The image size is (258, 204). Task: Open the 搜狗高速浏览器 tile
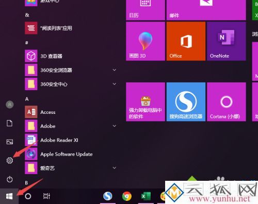click(186, 102)
